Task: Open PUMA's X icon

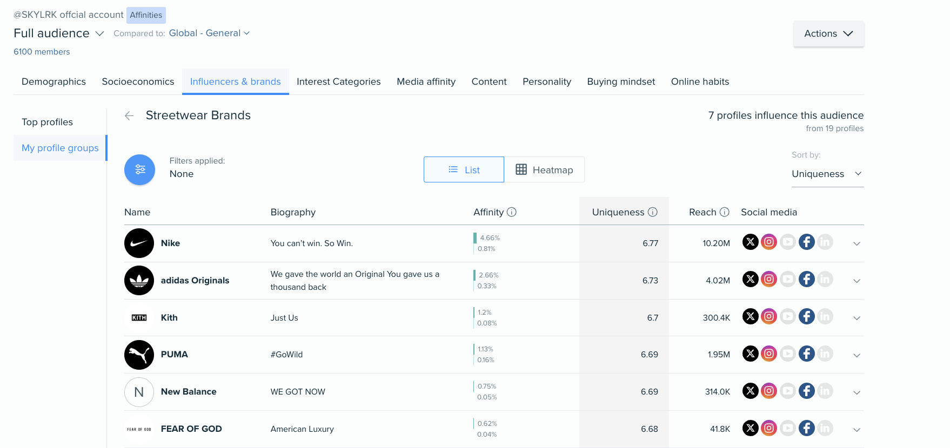Action: (750, 354)
